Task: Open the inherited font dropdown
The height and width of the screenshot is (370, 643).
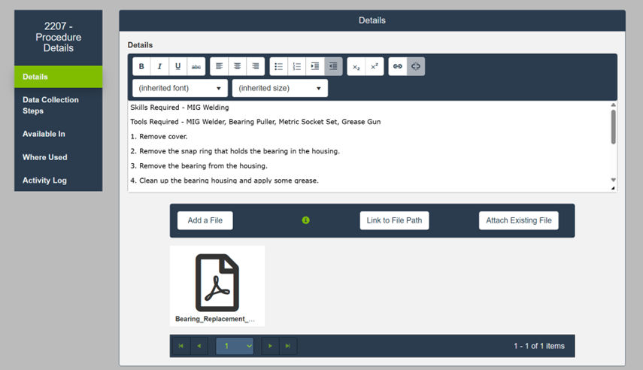Action: click(180, 89)
